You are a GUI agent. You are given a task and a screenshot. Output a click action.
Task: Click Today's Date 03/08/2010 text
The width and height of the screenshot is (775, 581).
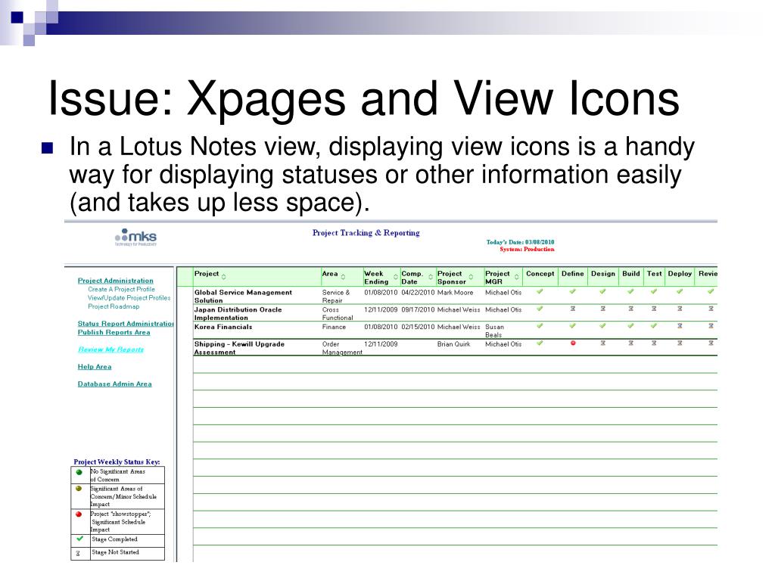tap(520, 242)
